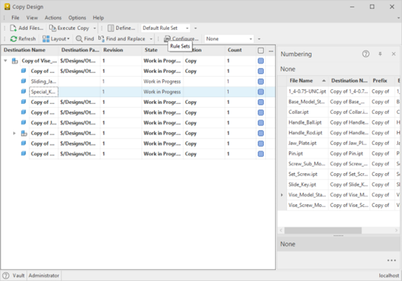Open the ellipsis menu below None section

(x=391, y=260)
